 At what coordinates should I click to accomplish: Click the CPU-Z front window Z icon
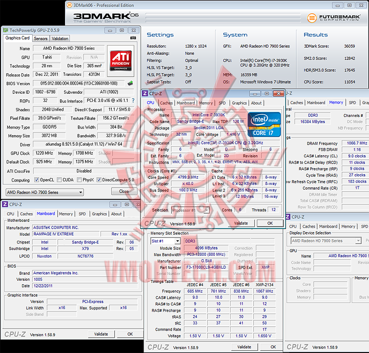pyautogui.click(x=145, y=93)
